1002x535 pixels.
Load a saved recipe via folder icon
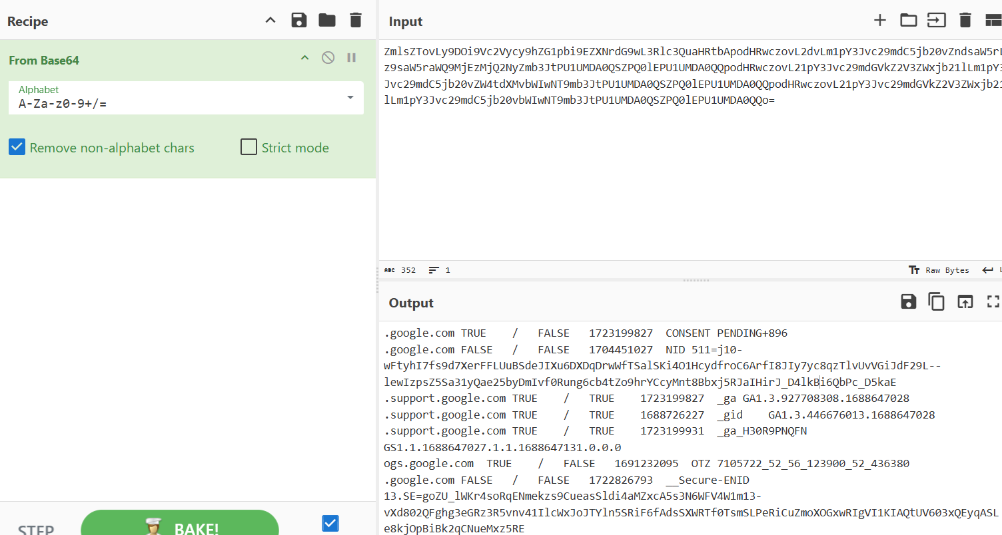[x=327, y=21]
